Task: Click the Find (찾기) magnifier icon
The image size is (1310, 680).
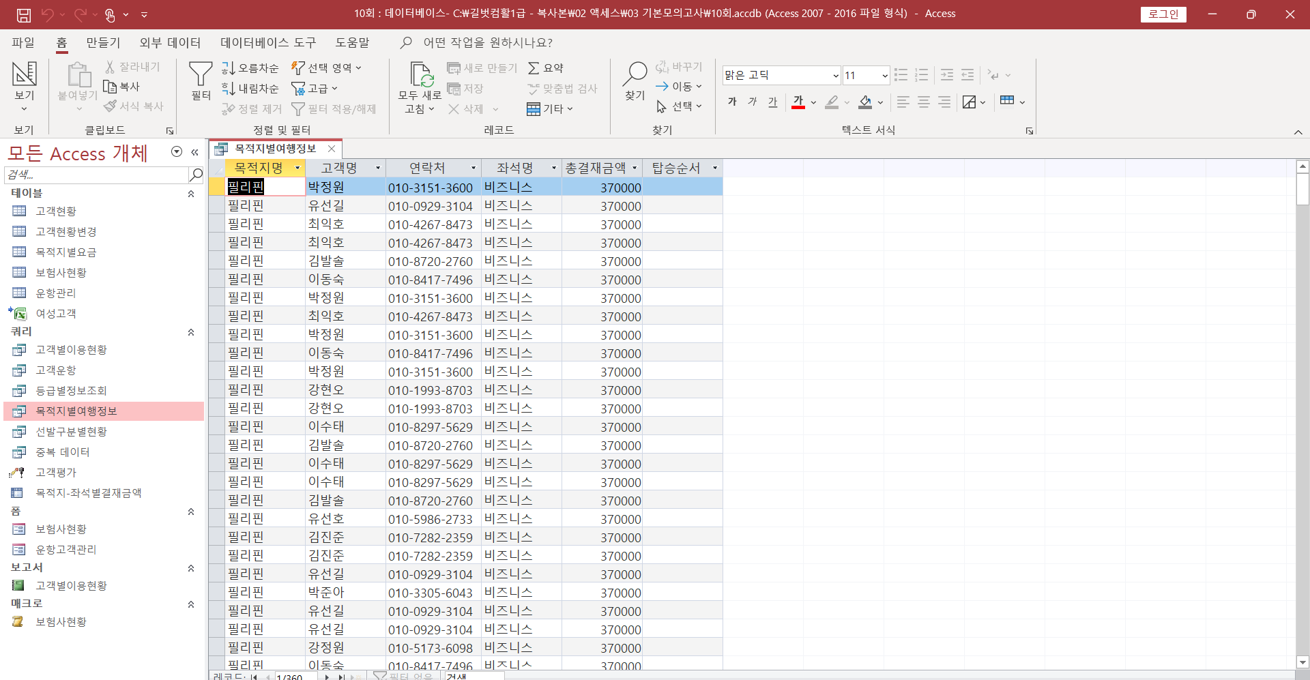Action: click(x=635, y=74)
